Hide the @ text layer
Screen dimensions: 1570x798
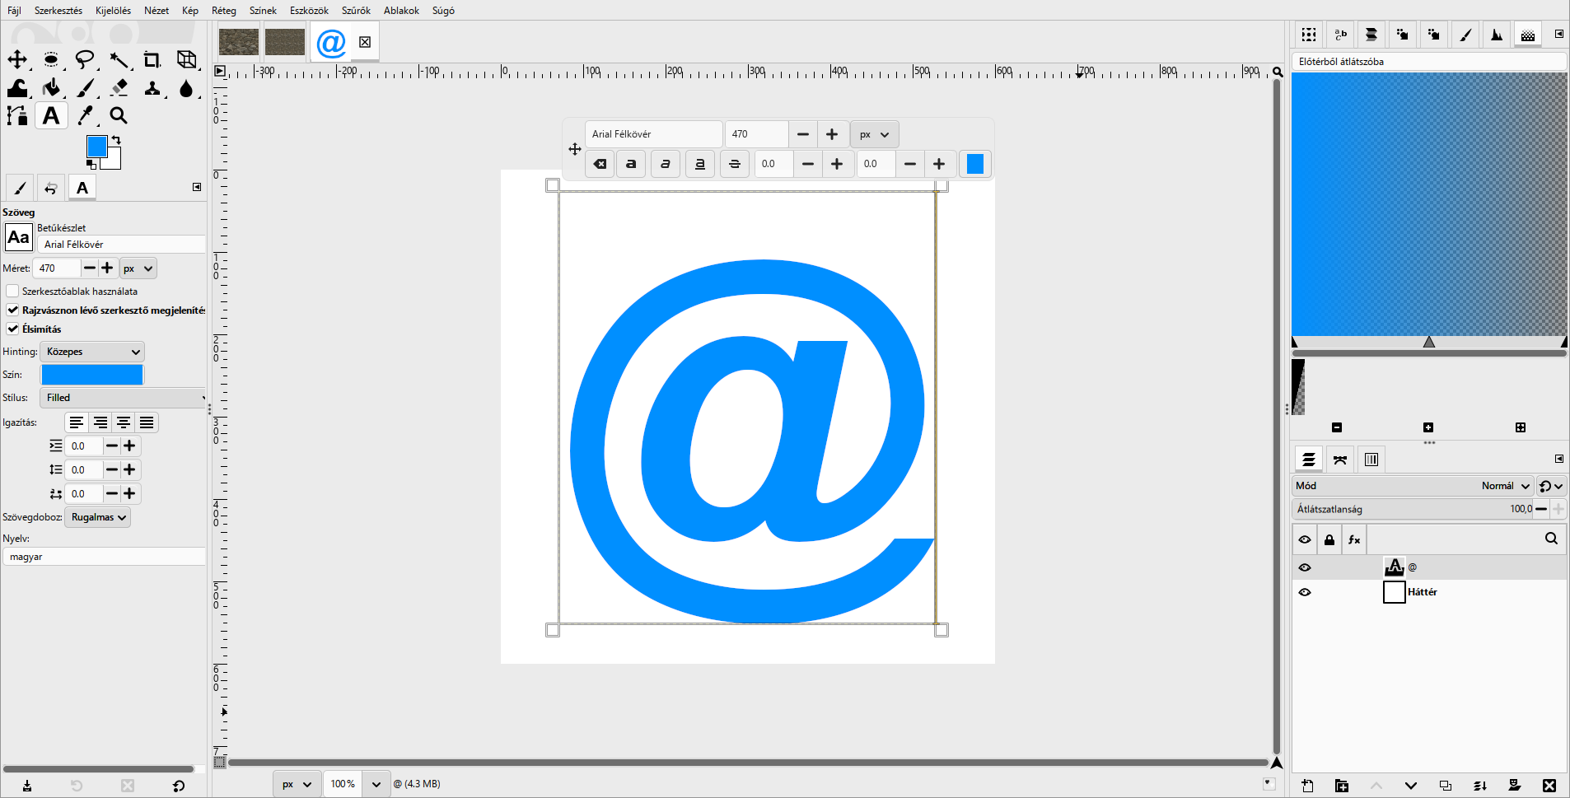click(1305, 567)
